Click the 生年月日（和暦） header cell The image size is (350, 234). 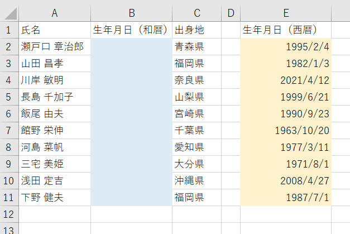click(x=131, y=30)
